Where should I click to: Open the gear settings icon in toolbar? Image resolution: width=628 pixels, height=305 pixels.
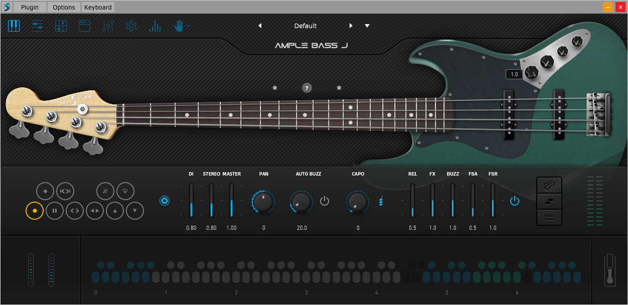131,26
